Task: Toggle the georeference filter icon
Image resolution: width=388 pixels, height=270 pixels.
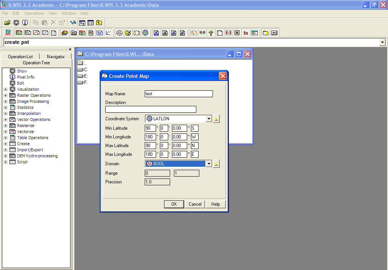Action: tap(136, 33)
